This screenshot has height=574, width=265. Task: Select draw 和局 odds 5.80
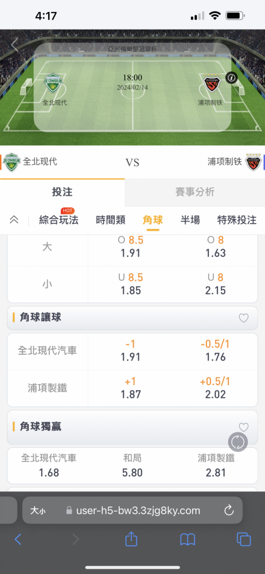tap(132, 466)
